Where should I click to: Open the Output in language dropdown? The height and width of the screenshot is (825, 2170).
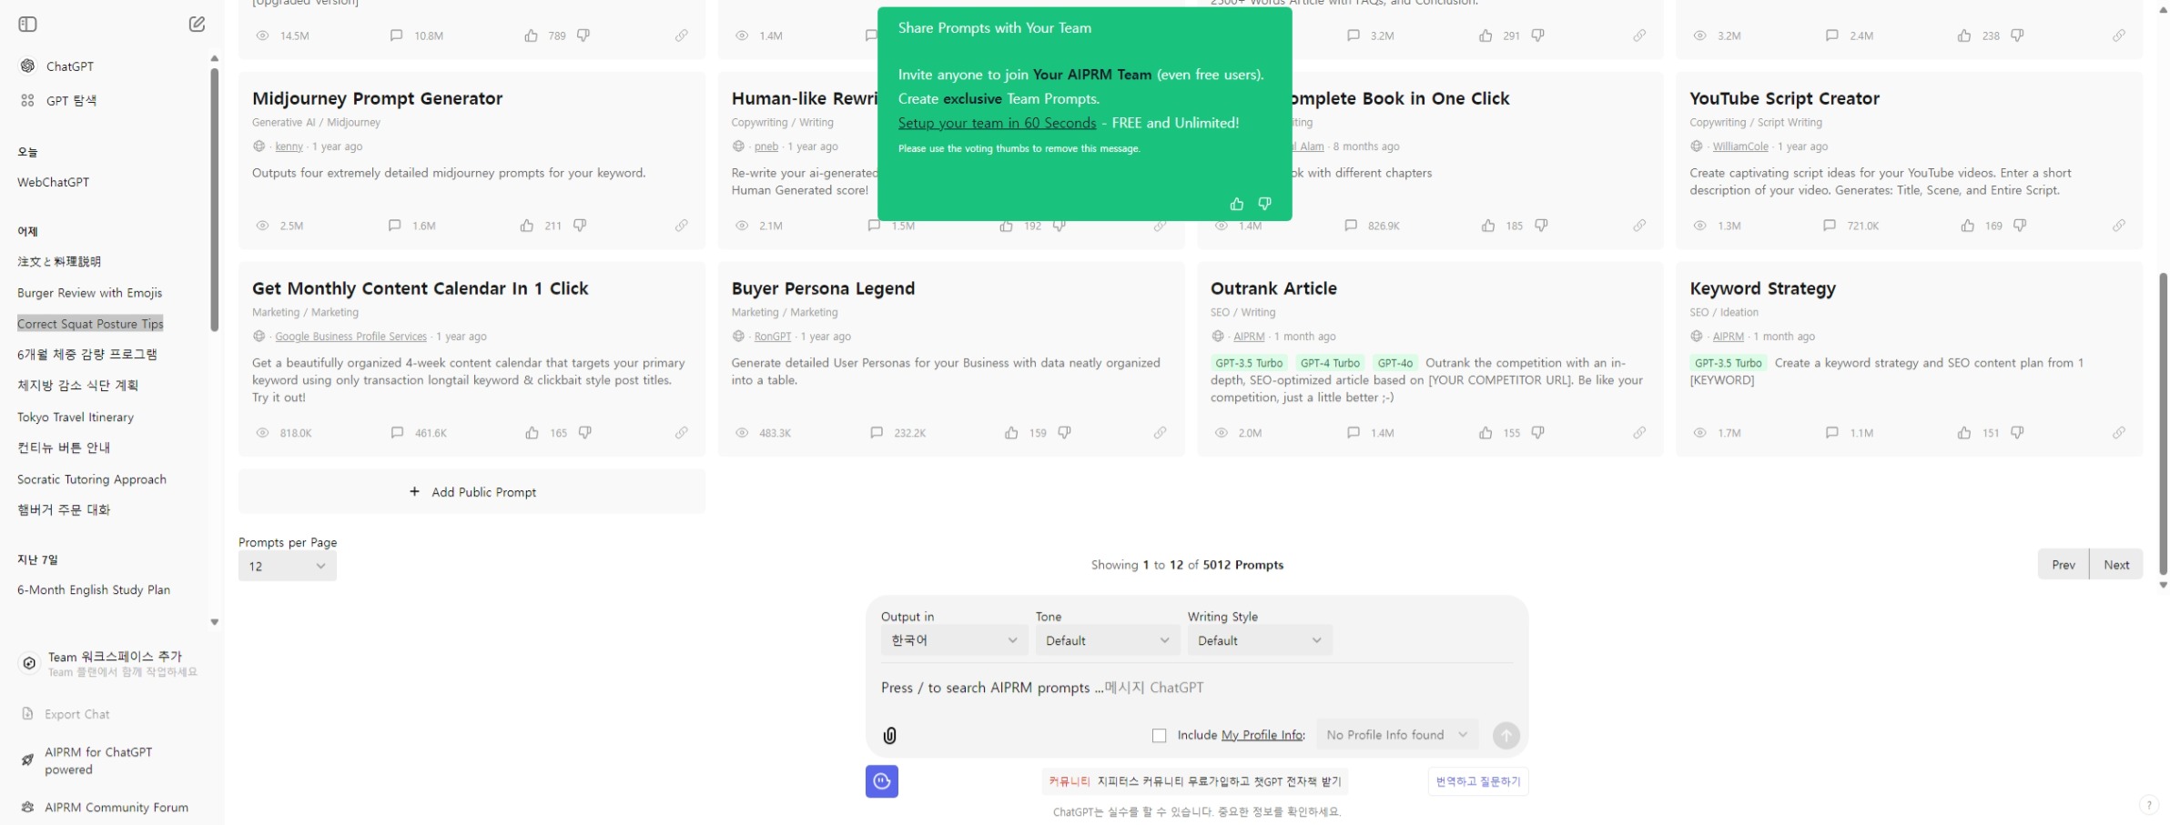tap(954, 640)
